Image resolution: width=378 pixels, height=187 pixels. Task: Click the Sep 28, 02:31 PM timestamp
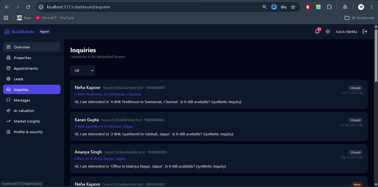(x=351, y=125)
